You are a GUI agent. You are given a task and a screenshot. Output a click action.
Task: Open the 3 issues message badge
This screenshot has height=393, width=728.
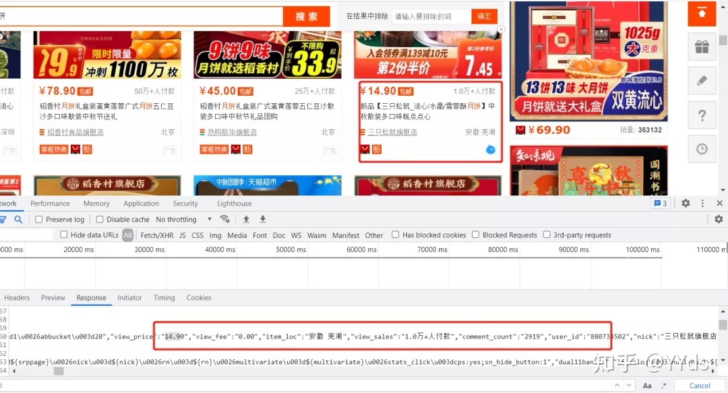coord(660,203)
